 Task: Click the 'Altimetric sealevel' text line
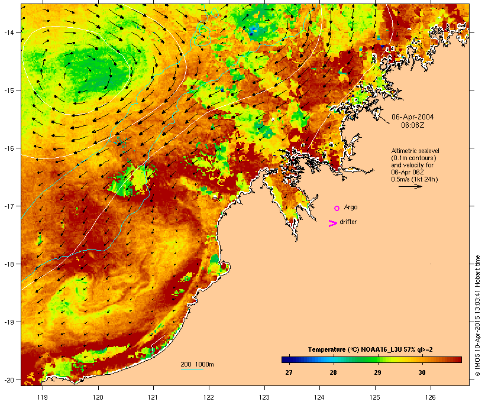click(x=415, y=151)
